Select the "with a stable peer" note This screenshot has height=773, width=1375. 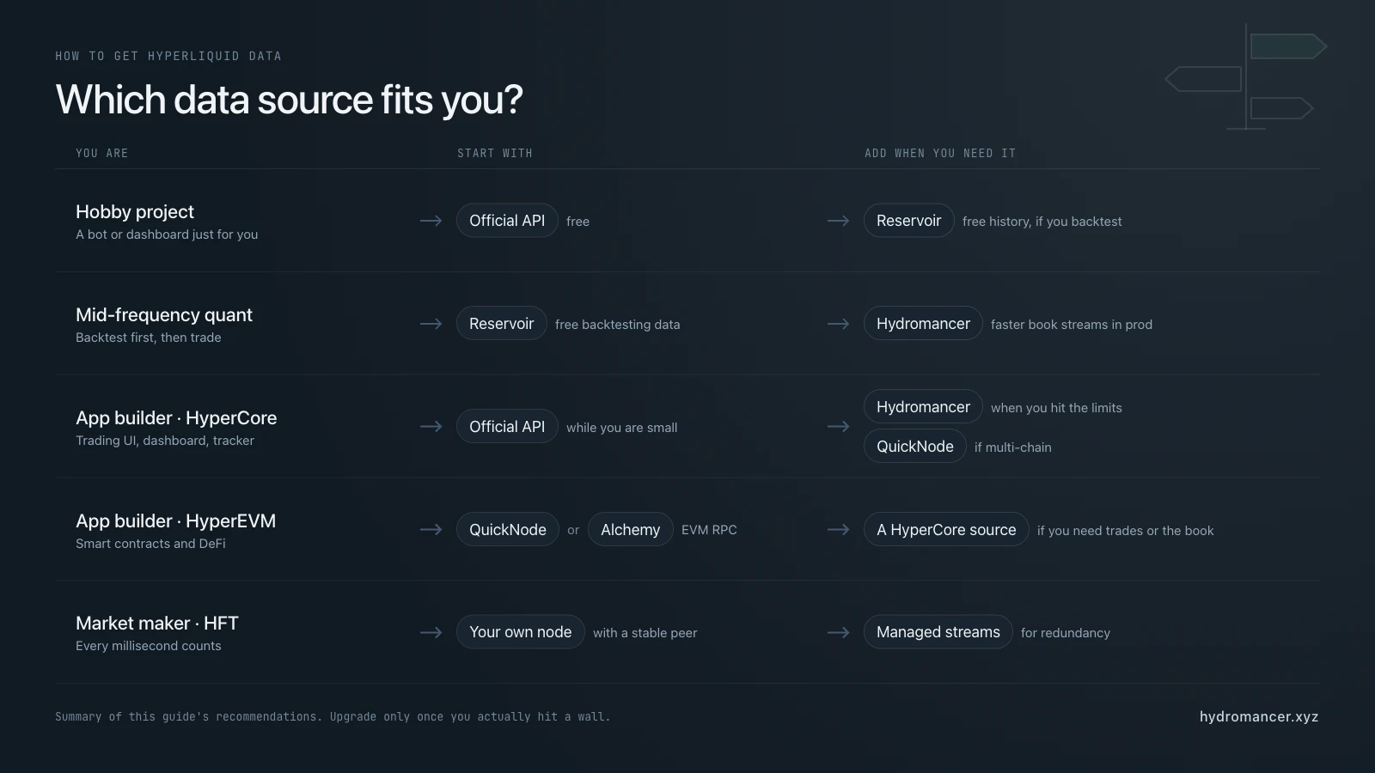tap(645, 633)
